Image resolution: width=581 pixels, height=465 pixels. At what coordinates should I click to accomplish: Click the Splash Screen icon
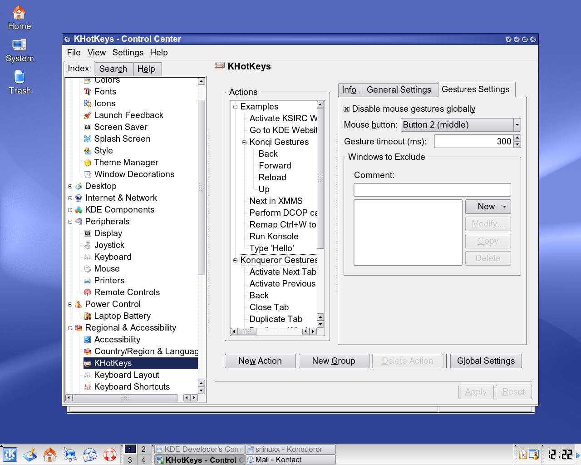tap(88, 139)
